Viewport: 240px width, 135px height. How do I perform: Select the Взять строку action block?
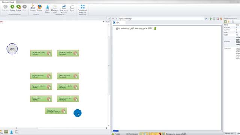[x=41, y=99]
